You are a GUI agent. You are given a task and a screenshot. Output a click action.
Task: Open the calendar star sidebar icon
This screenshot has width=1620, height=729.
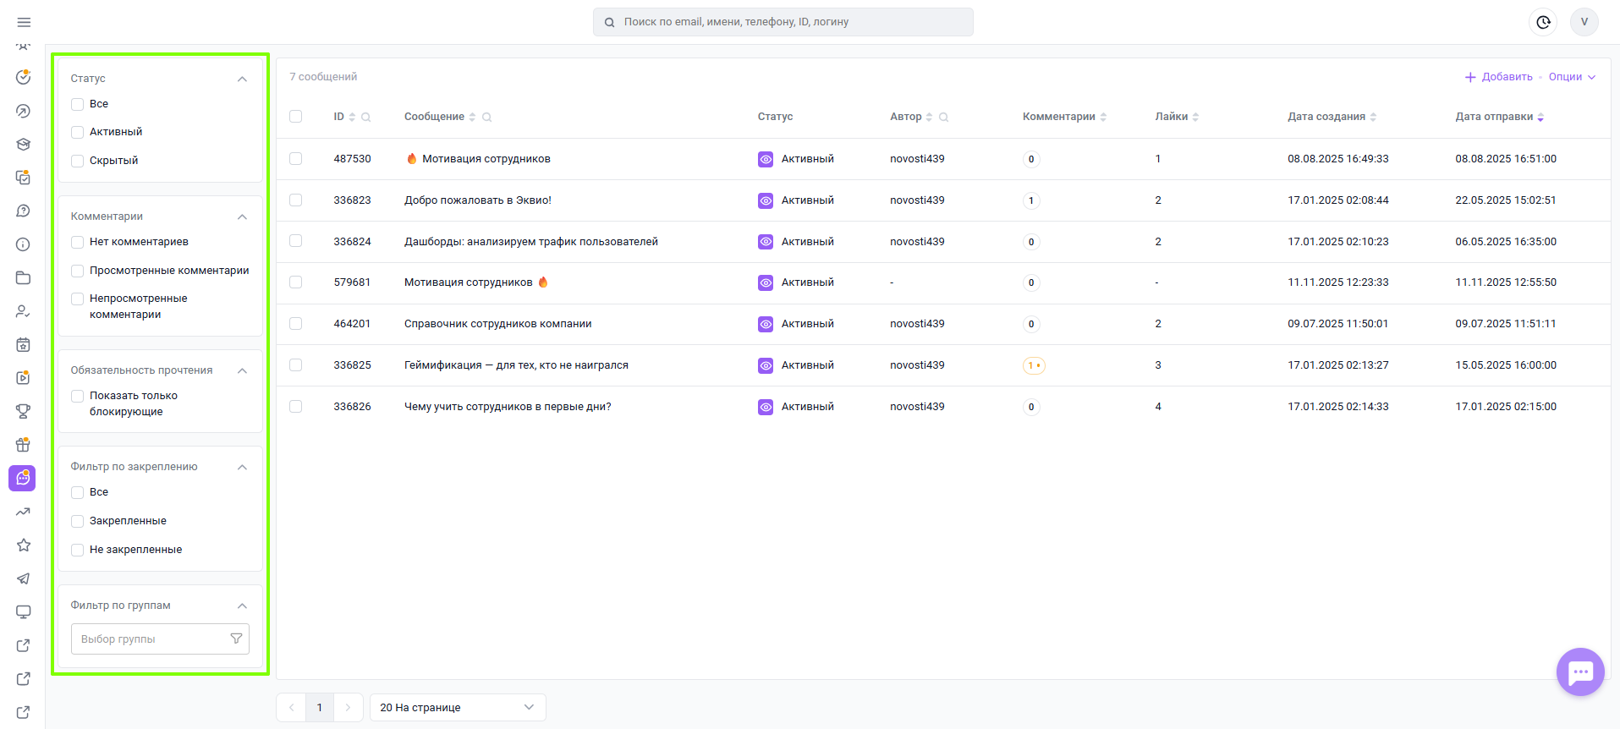point(24,344)
